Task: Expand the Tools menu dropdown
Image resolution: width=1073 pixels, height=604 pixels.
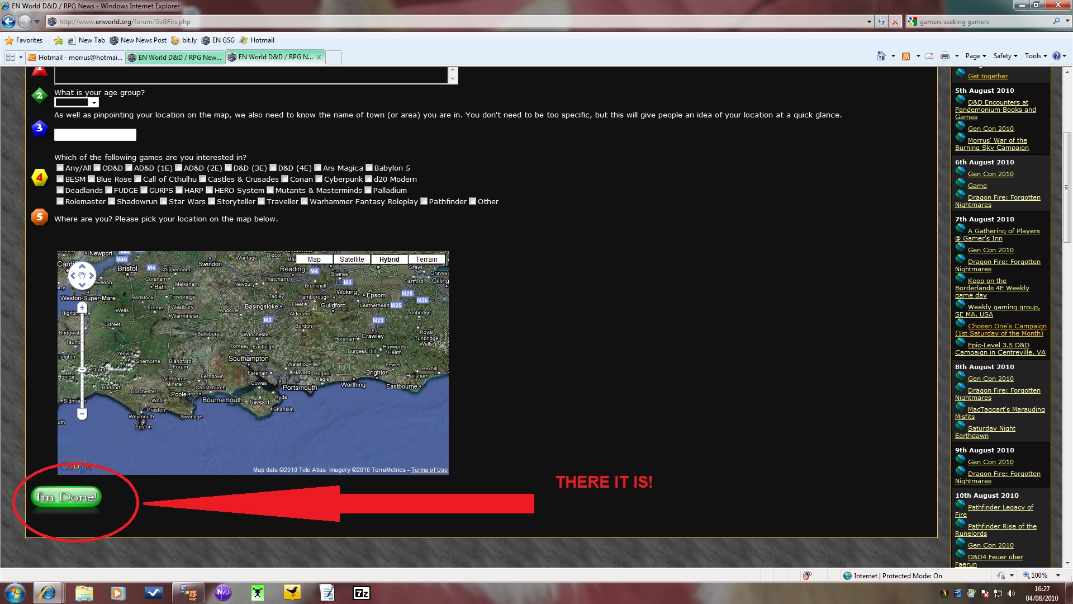Action: click(1036, 56)
